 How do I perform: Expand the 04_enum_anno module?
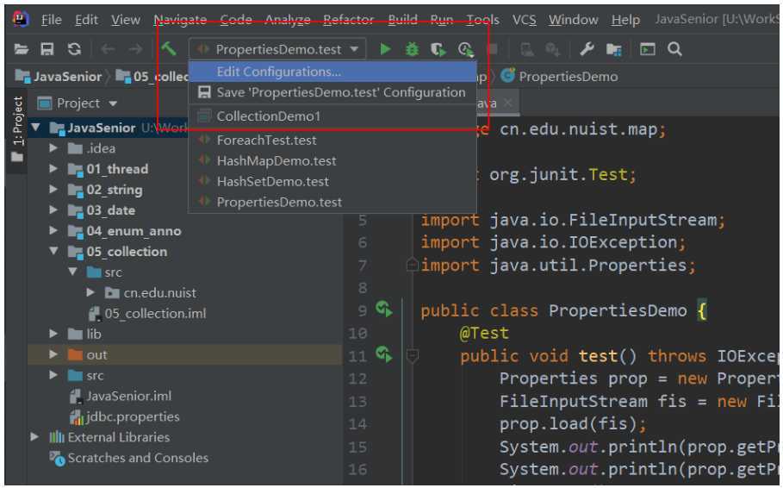(53, 230)
